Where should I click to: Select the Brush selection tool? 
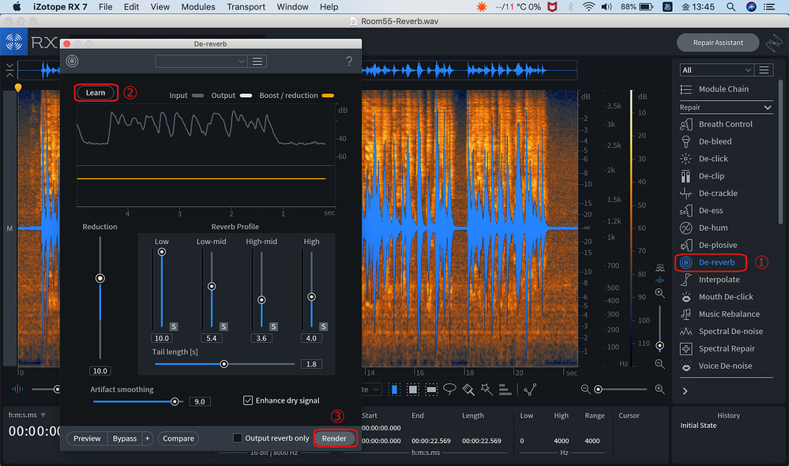point(468,389)
